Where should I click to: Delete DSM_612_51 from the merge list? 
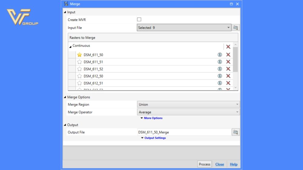(x=228, y=83)
